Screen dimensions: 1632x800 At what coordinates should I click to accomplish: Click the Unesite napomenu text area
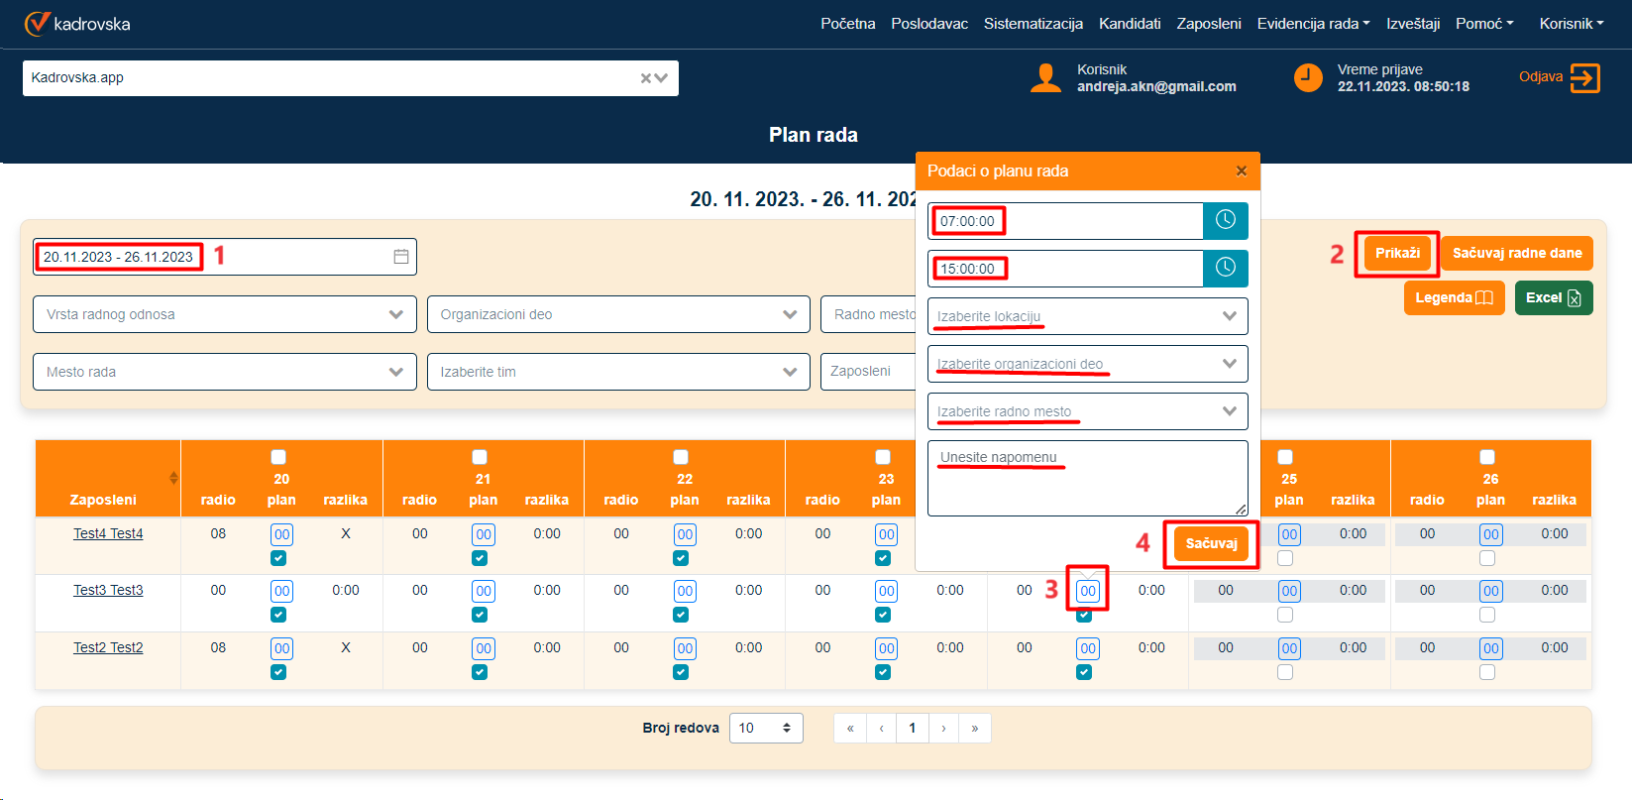click(x=1087, y=478)
